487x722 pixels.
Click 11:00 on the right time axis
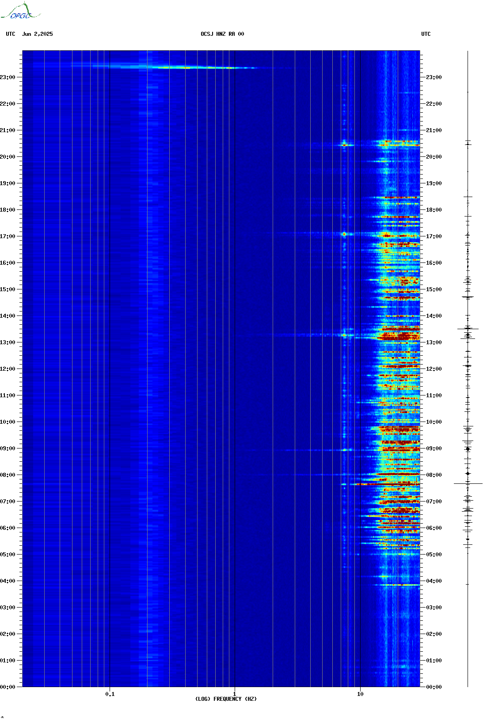click(434, 395)
